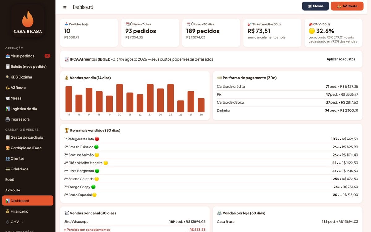This screenshot has width=371, height=232.
Task: Click the Por forma de pagamento card icon
Action: point(219,78)
